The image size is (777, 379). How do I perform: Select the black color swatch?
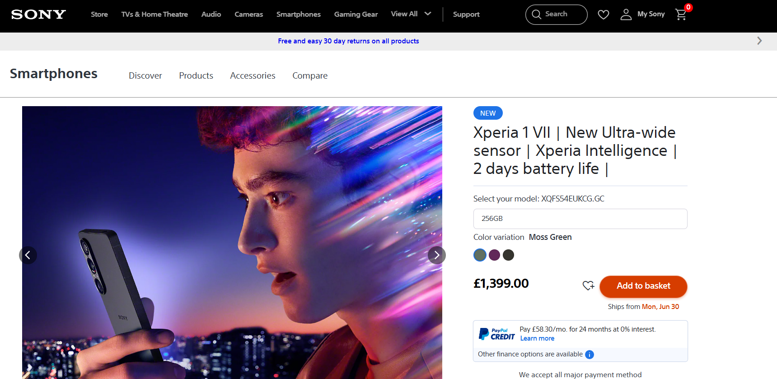click(x=508, y=255)
